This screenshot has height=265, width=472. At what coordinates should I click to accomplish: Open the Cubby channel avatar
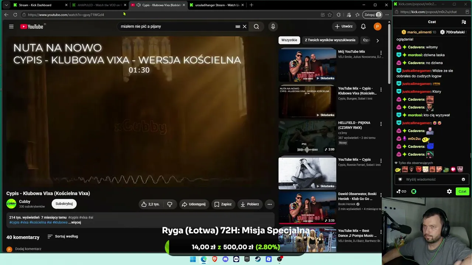pyautogui.click(x=11, y=204)
